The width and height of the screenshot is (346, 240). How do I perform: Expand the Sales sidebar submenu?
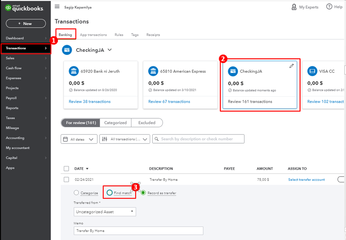(x=46, y=58)
